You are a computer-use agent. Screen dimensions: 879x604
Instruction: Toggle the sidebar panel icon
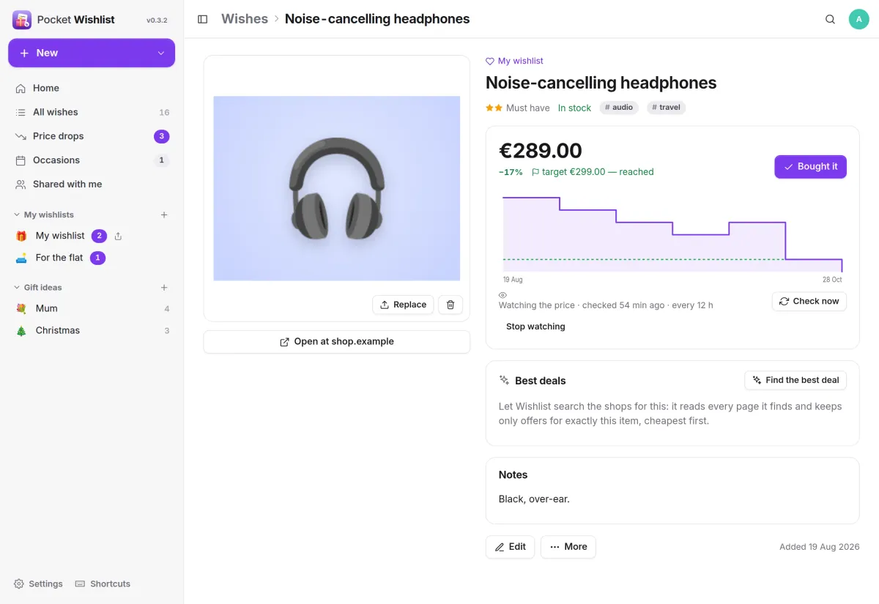click(x=203, y=19)
